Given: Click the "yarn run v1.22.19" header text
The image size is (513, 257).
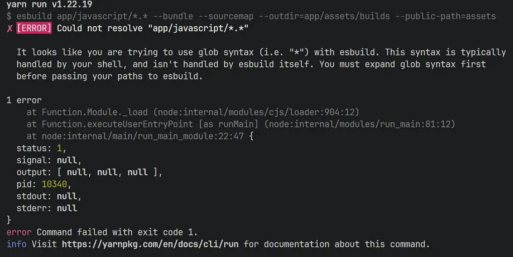Looking at the screenshot, I should point(49,5).
